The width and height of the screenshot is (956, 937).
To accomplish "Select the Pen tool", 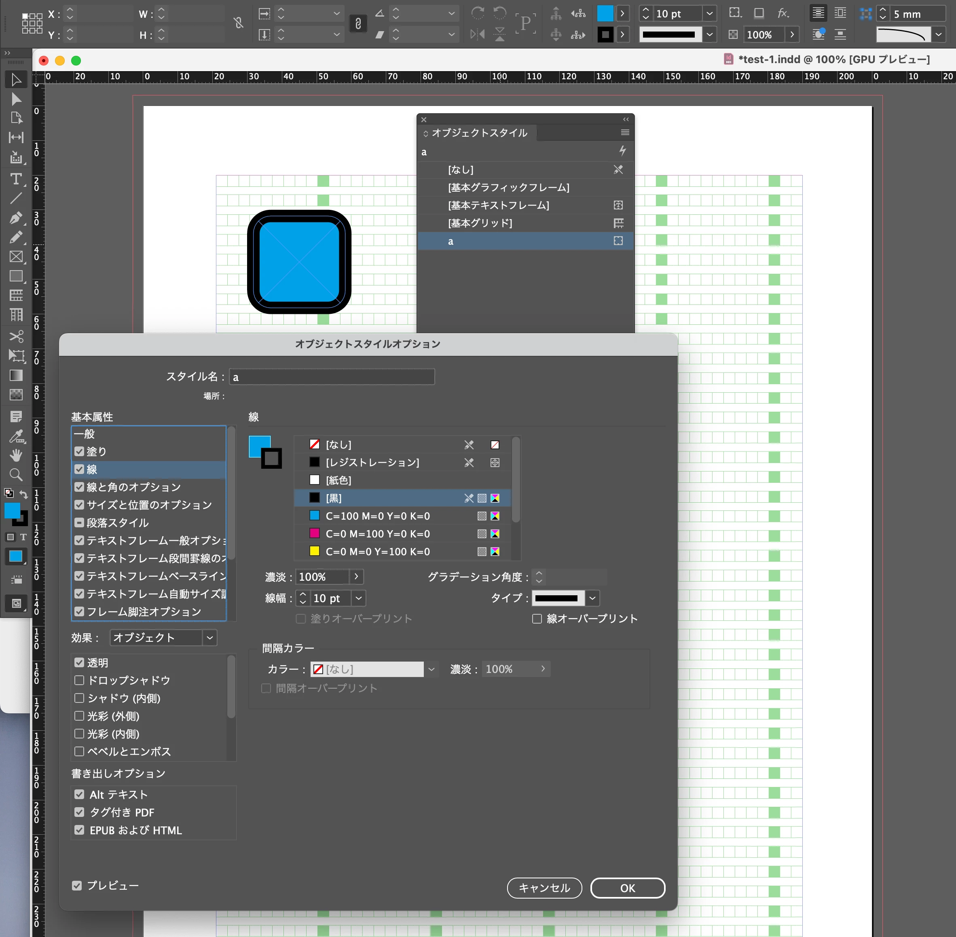I will point(16,218).
